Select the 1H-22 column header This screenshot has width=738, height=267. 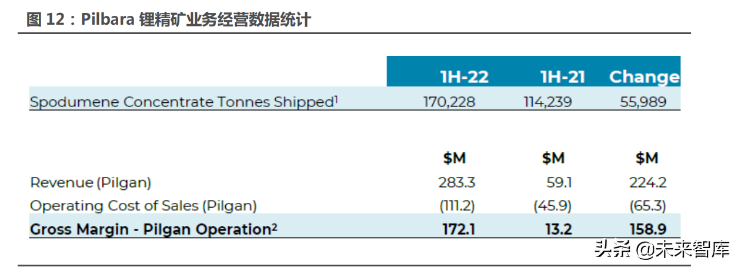point(464,77)
